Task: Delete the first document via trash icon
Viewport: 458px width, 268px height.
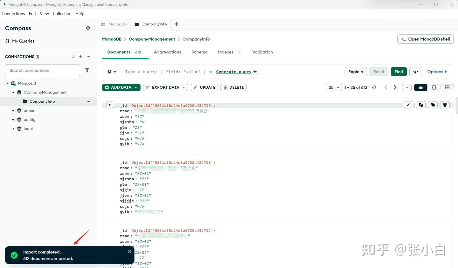Action: [445, 105]
